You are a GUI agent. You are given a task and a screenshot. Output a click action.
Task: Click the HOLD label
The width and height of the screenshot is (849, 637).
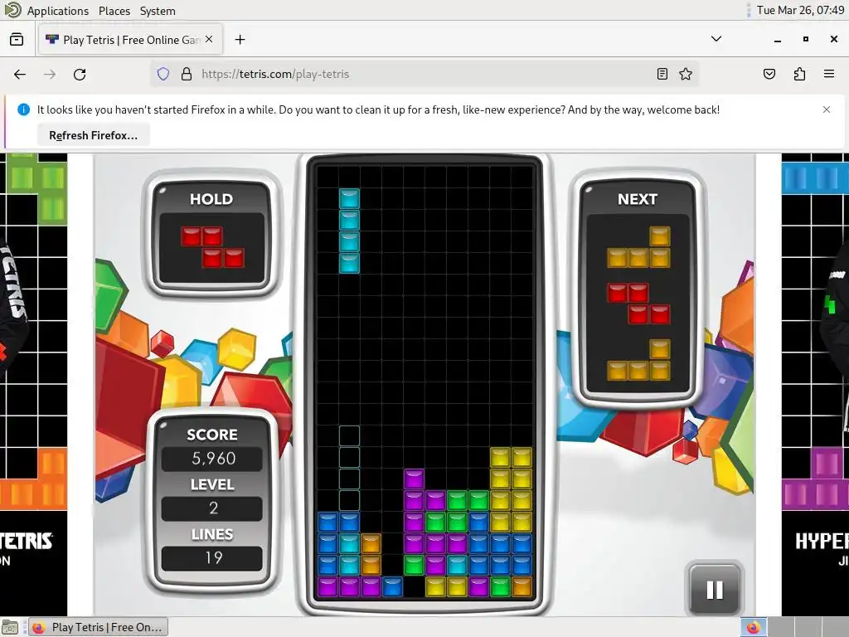[x=211, y=199]
